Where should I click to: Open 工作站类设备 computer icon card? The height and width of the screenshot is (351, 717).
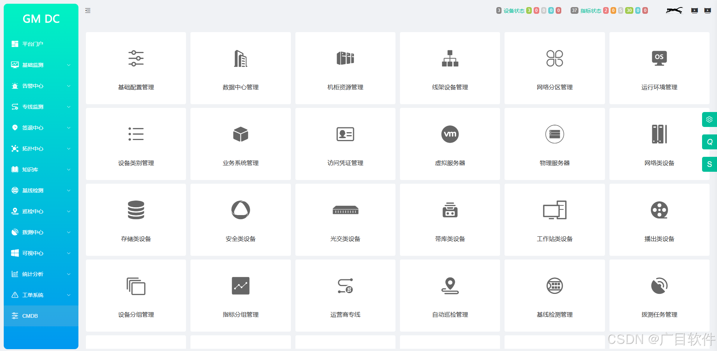coord(555,220)
